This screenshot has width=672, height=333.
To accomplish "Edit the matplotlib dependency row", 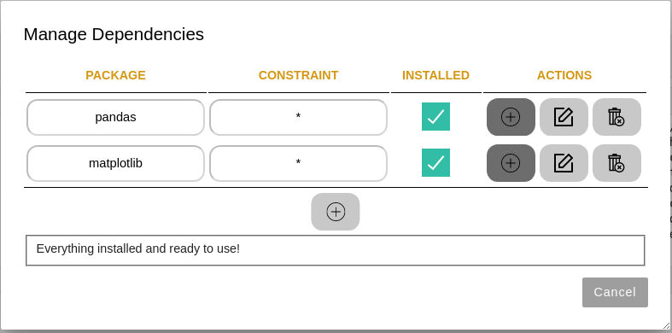I will point(564,163).
